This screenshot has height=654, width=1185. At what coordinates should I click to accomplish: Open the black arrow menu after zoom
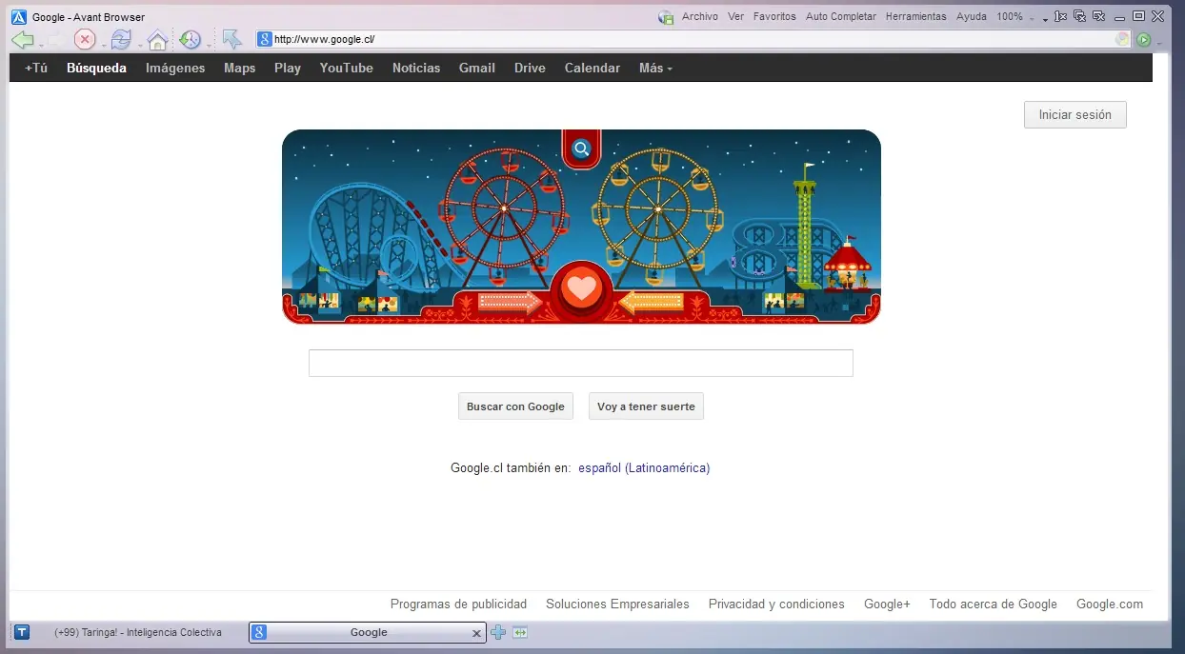[x=1045, y=19]
